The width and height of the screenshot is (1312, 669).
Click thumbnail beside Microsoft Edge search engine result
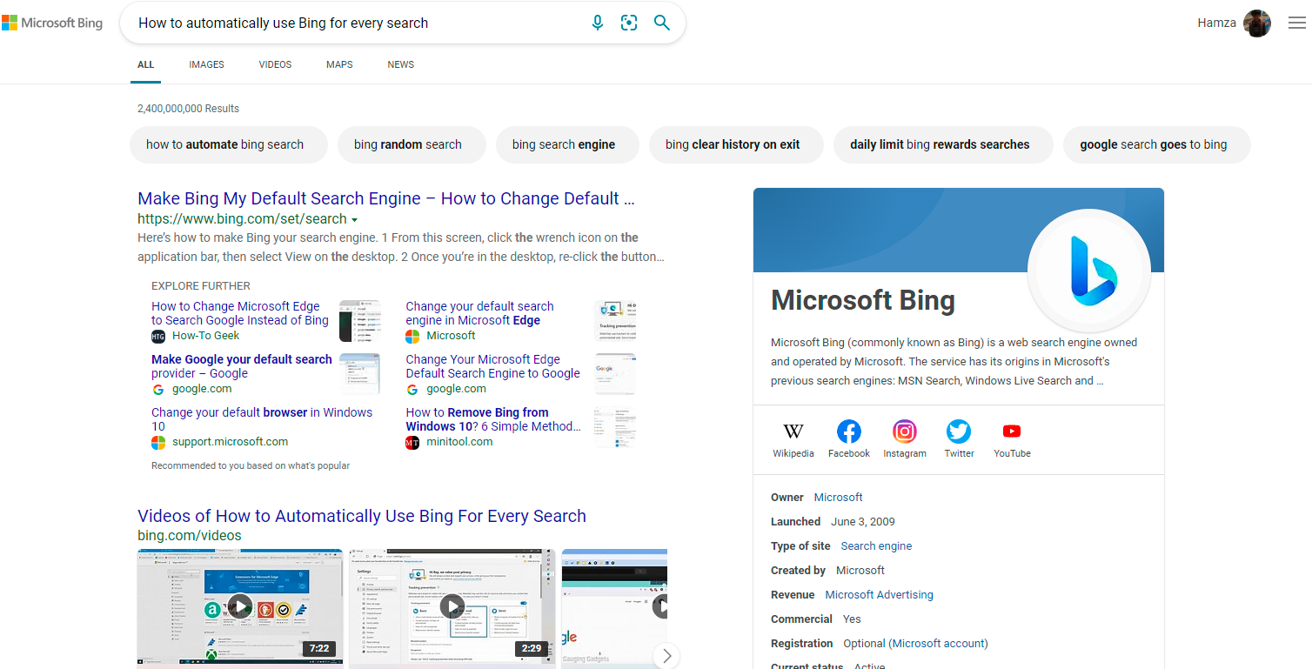615,320
